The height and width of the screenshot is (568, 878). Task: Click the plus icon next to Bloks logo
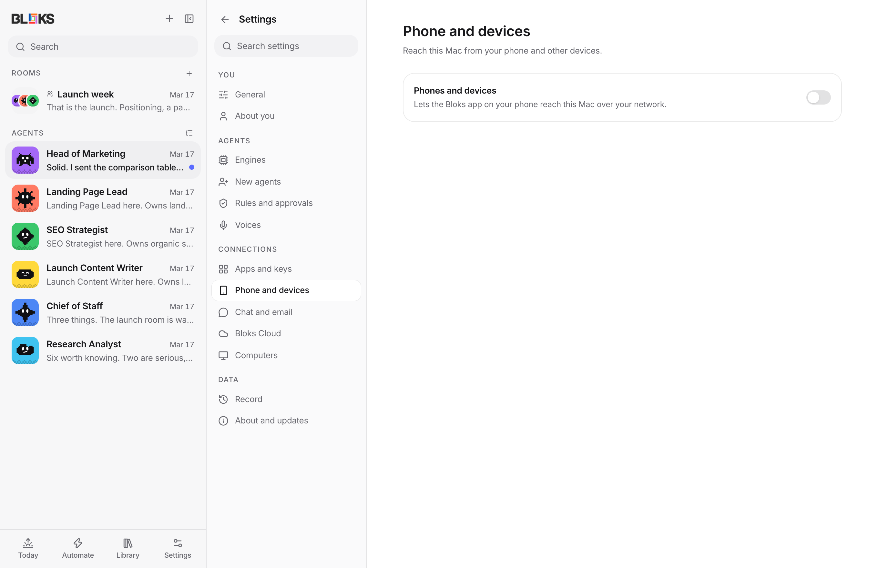tap(169, 19)
